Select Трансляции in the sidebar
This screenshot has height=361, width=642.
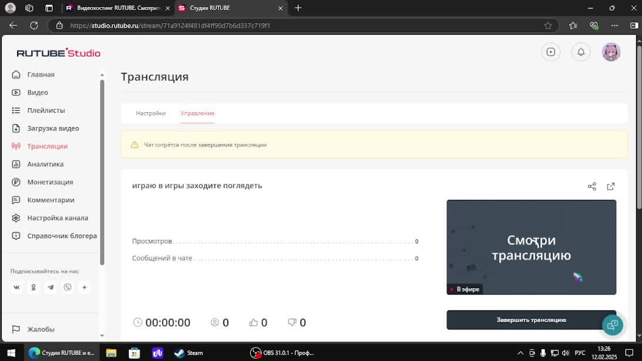pos(47,146)
